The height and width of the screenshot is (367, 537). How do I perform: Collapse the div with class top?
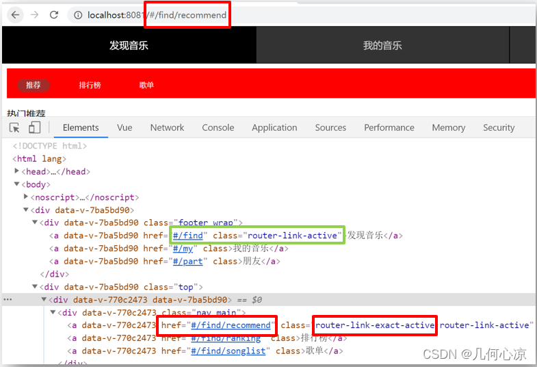coord(35,286)
